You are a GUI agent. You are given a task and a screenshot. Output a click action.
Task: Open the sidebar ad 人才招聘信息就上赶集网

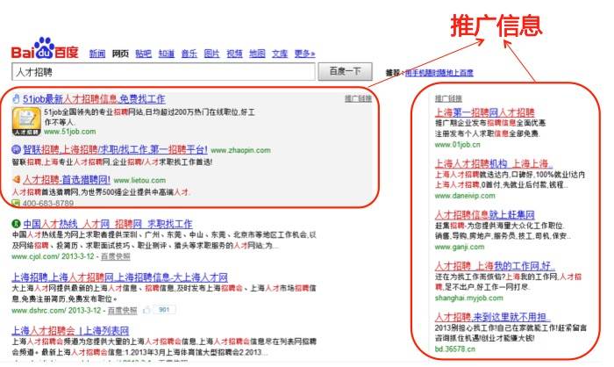(x=485, y=214)
